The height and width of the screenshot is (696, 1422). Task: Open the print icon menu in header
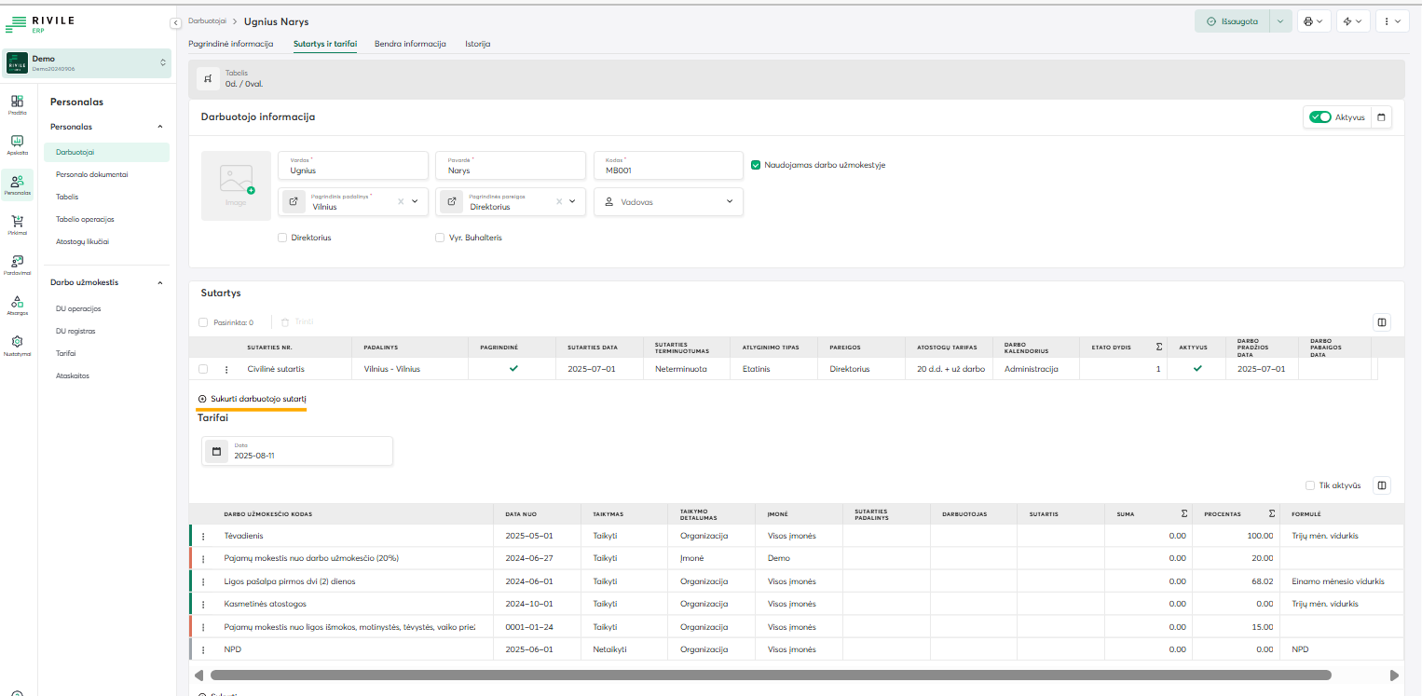[x=1312, y=21]
